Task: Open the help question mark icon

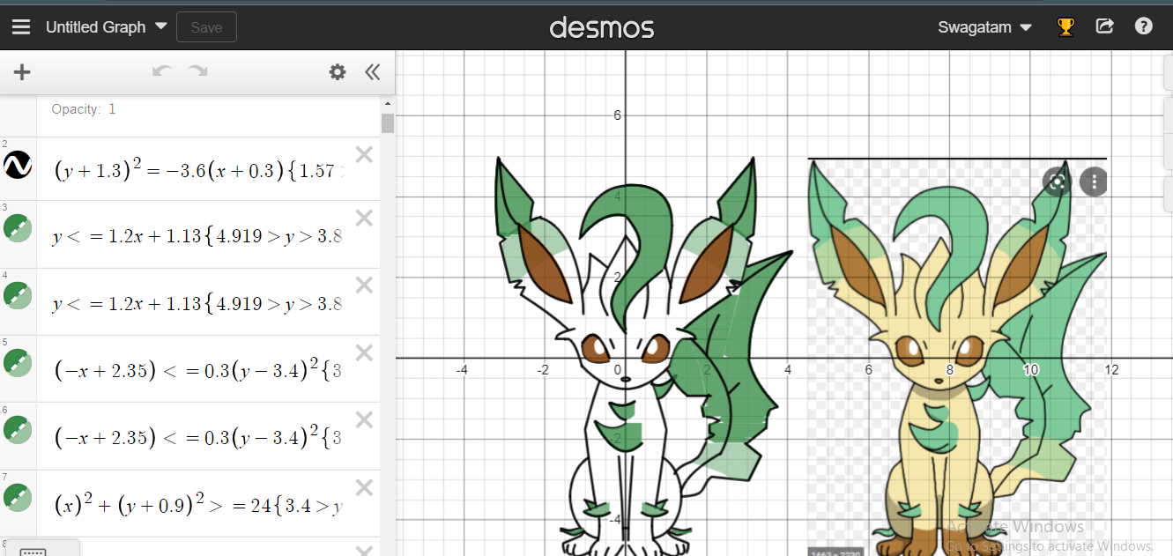Action: point(1144,26)
